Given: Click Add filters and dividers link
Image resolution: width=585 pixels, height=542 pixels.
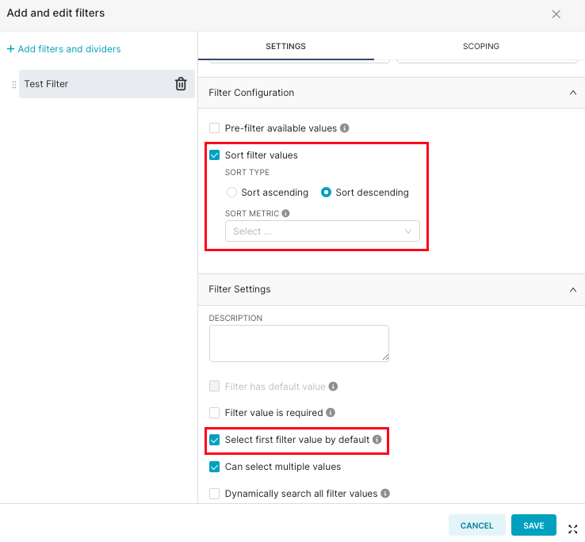Looking at the screenshot, I should [63, 49].
